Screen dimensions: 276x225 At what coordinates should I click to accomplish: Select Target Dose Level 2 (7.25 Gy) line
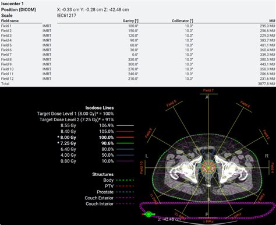[x=77, y=119]
